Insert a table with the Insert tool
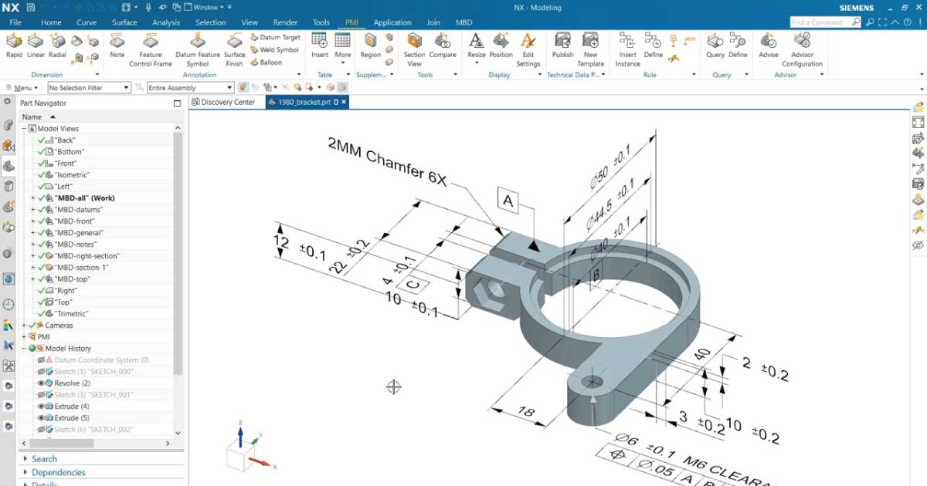 [320, 46]
